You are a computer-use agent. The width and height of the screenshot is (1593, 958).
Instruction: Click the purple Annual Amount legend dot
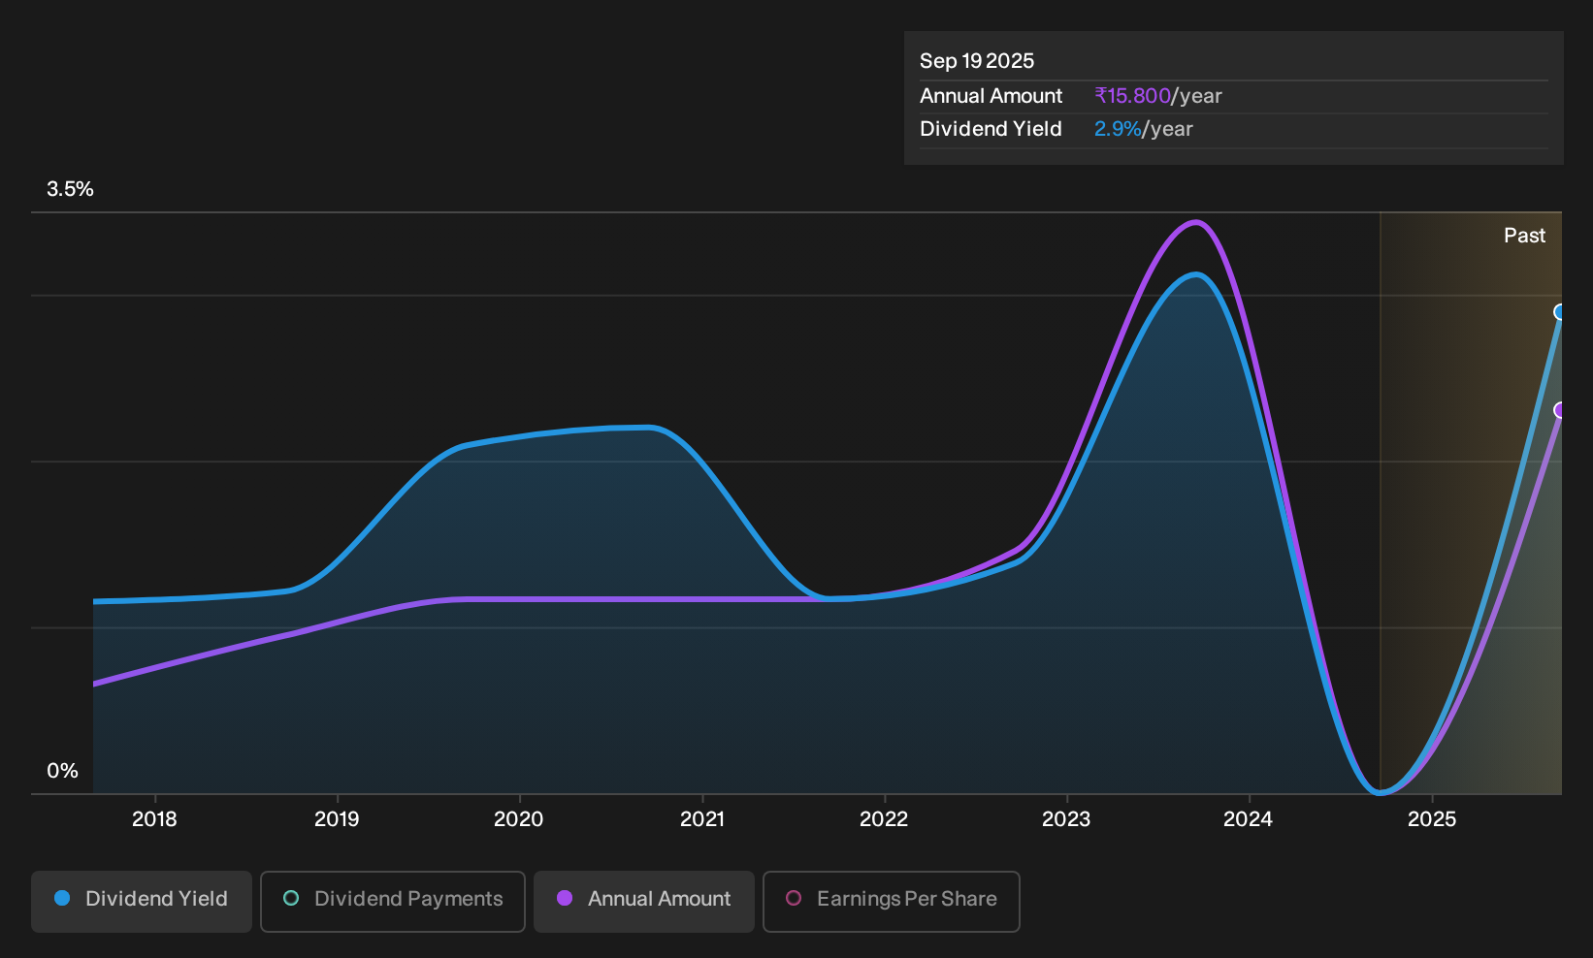coord(565,898)
